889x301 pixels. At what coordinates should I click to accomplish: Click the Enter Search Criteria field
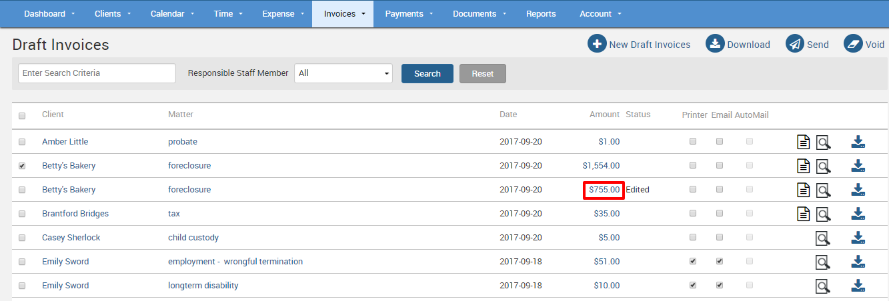tap(97, 73)
